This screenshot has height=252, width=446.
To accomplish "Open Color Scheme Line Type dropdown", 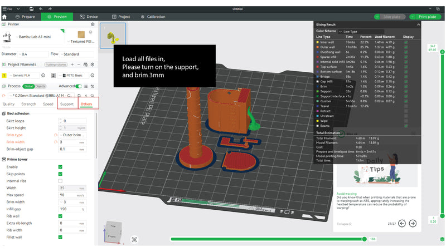I will pos(361,32).
